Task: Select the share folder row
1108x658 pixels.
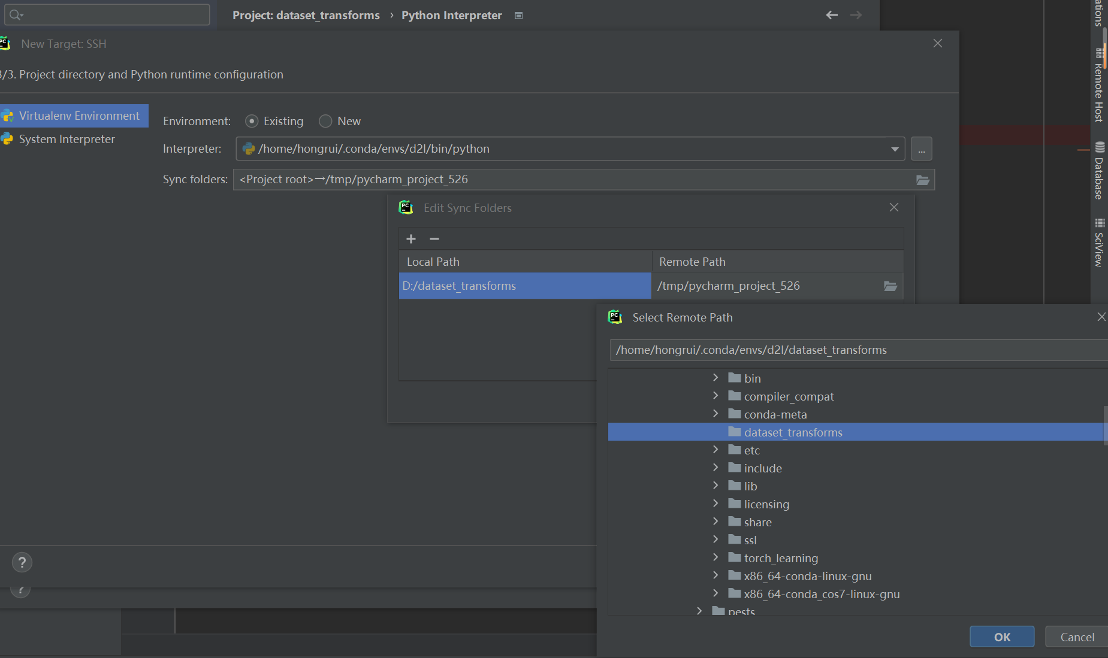Action: point(856,522)
